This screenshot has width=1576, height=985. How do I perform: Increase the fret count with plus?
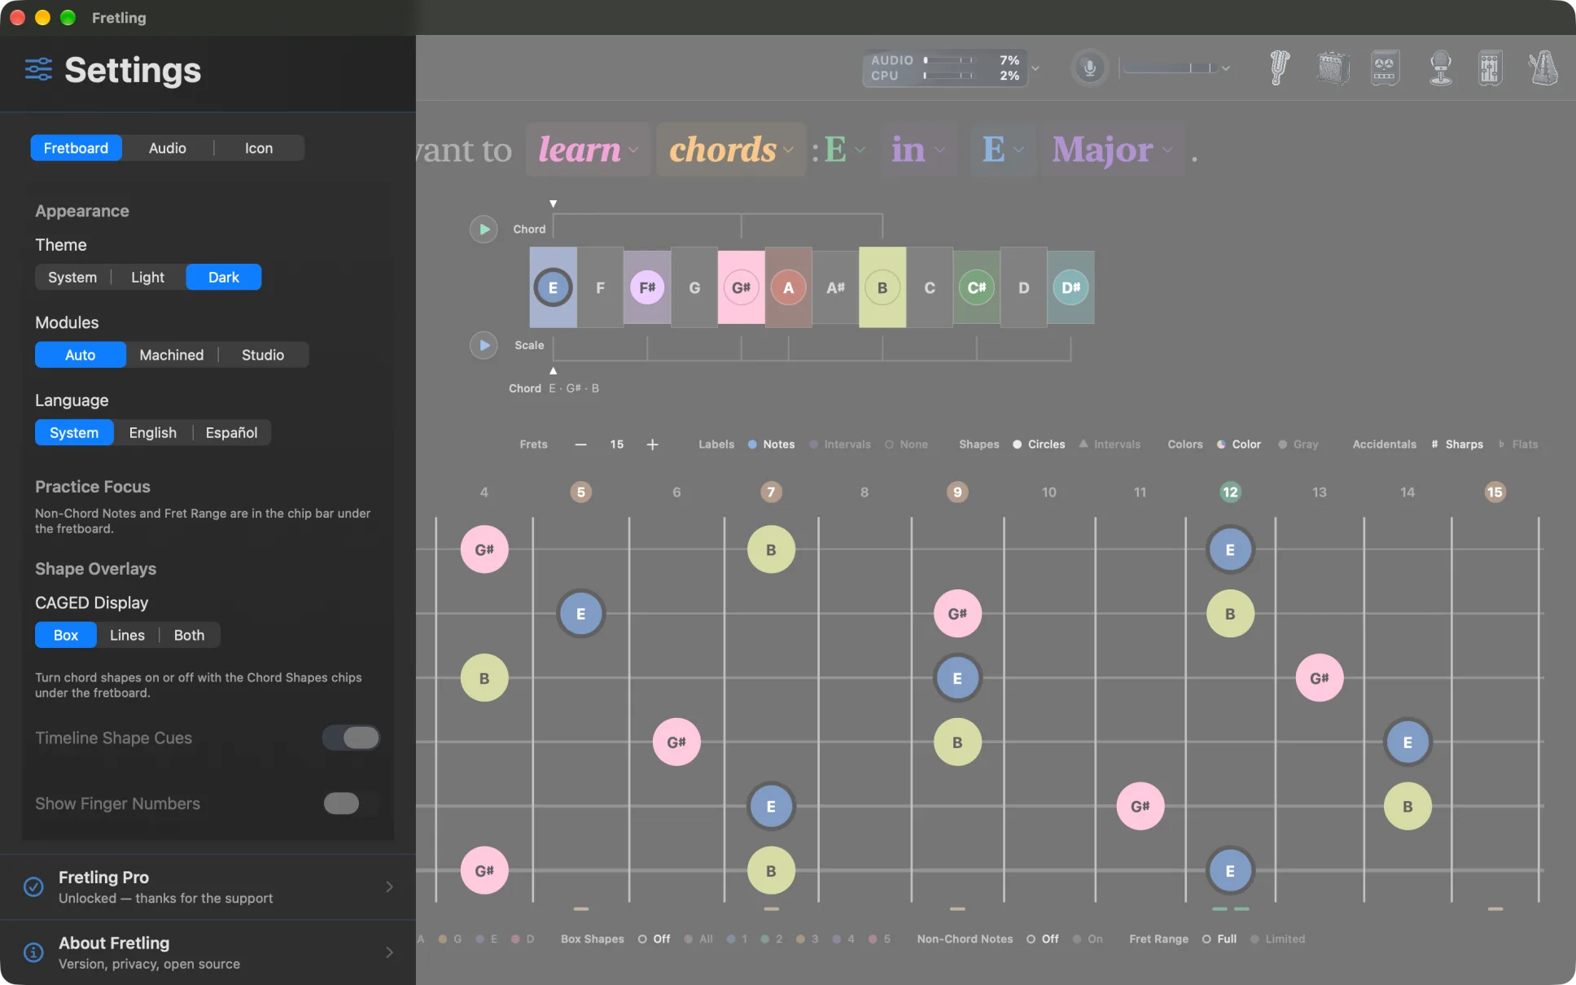pyautogui.click(x=652, y=444)
